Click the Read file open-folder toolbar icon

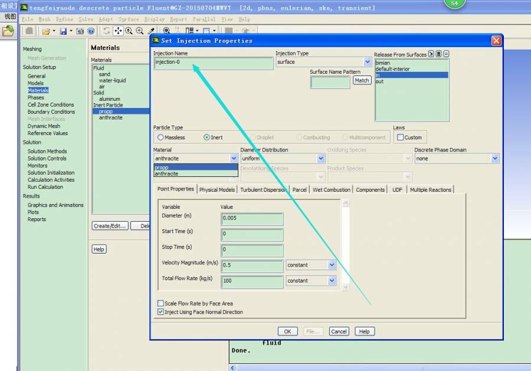click(x=45, y=31)
